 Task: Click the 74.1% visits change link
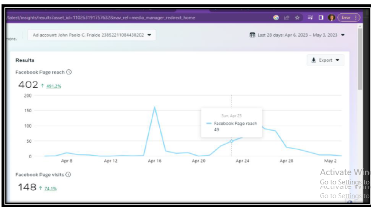coord(51,188)
